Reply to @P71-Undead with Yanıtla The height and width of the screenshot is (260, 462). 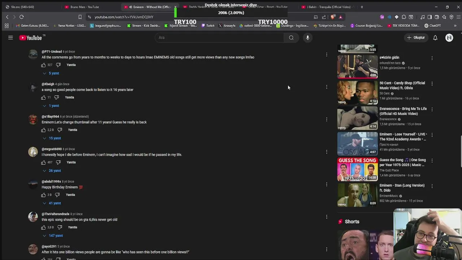pyautogui.click(x=71, y=65)
